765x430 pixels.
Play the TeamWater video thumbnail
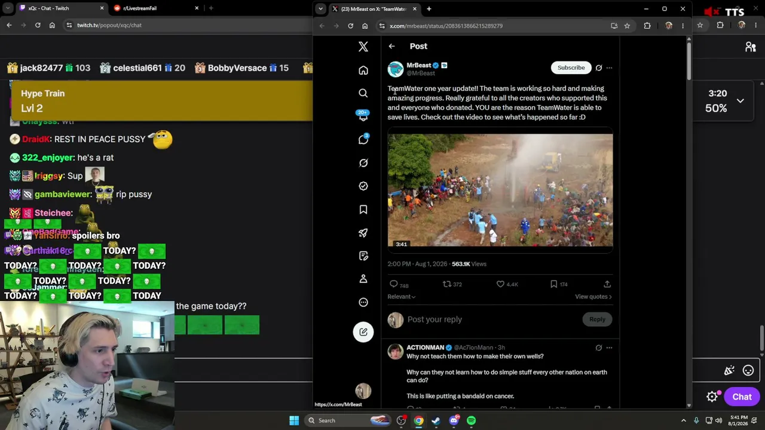[500, 190]
